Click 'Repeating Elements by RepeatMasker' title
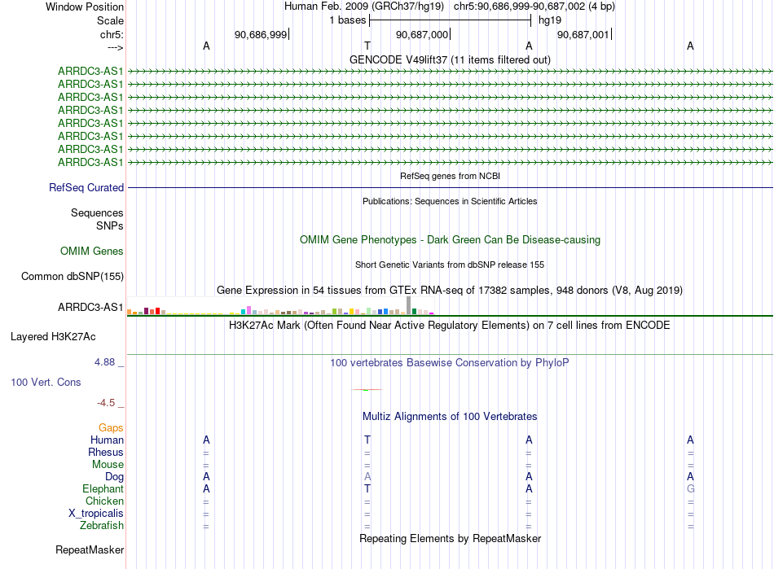Viewport: 774px width, 569px height. click(x=451, y=538)
